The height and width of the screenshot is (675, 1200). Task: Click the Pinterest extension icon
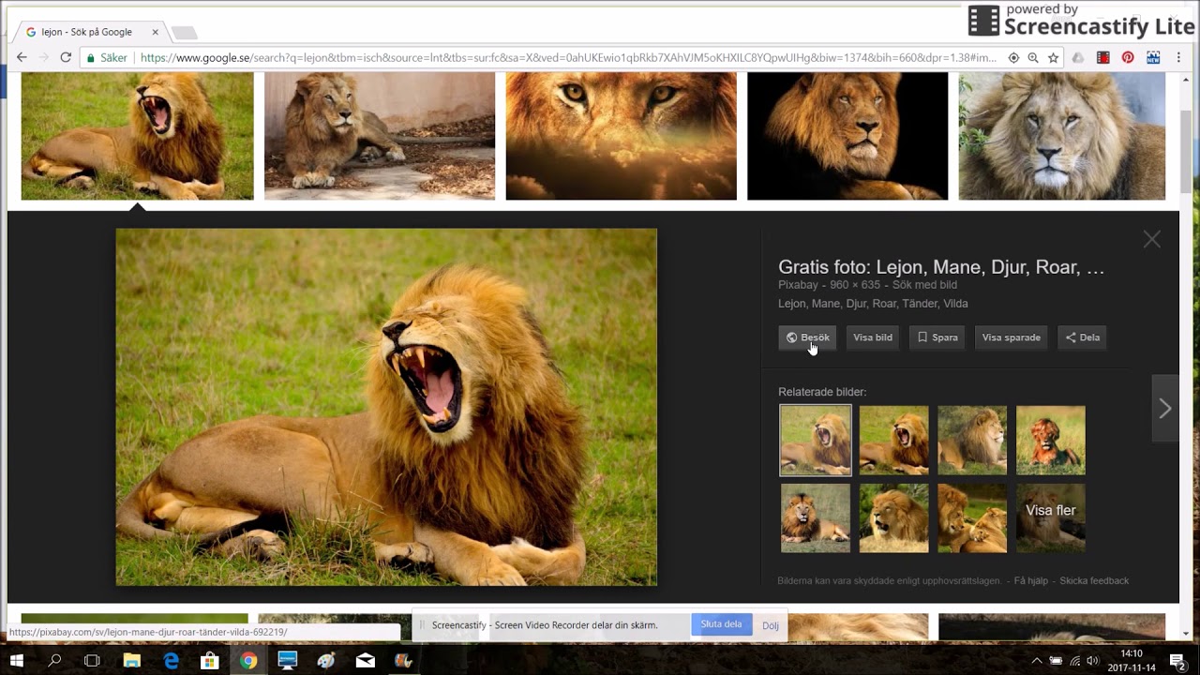point(1128,57)
